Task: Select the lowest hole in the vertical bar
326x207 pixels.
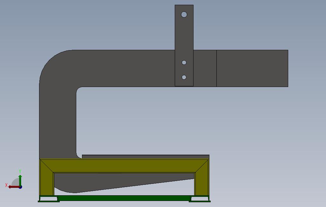Action: 184,77
